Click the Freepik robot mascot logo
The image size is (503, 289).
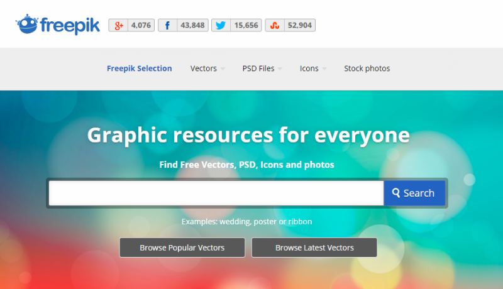tap(27, 24)
